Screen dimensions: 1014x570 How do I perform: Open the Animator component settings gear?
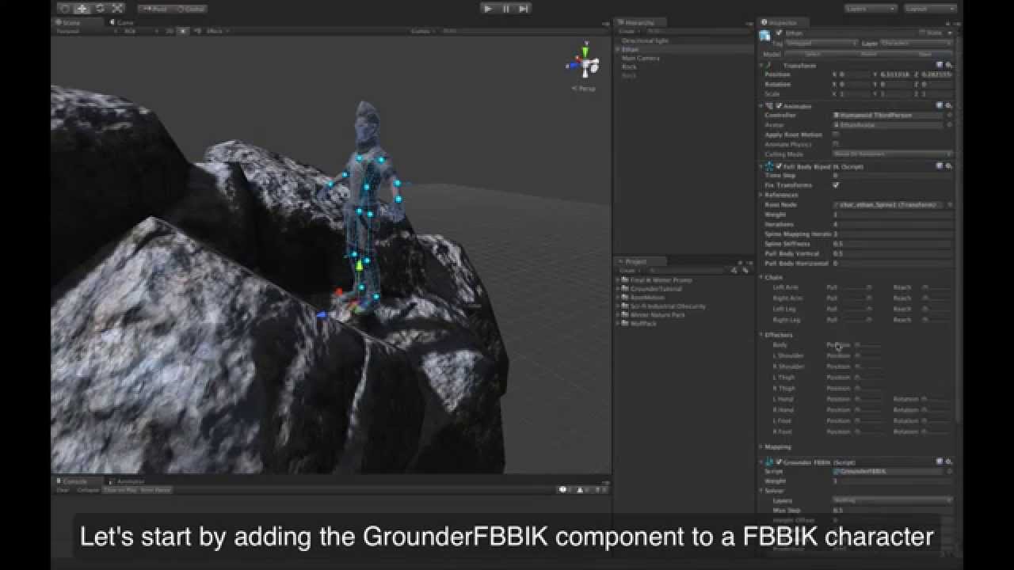coord(948,105)
